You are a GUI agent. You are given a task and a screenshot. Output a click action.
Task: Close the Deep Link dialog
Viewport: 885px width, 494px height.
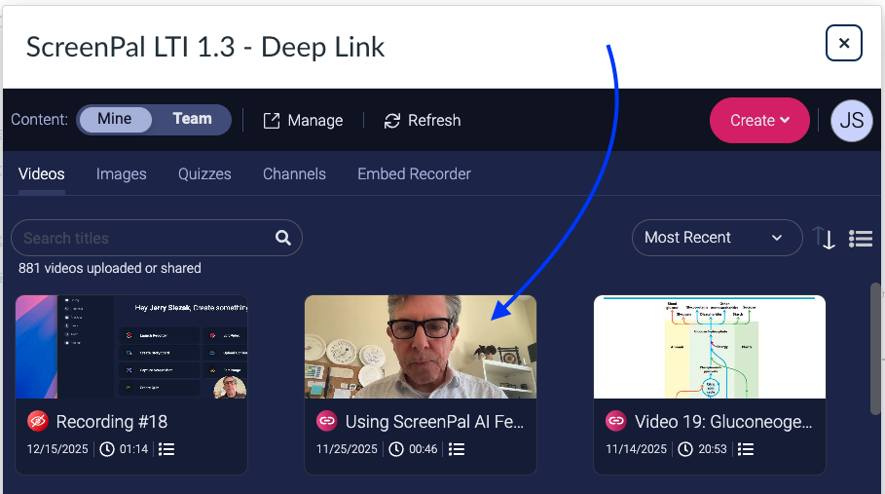(844, 43)
